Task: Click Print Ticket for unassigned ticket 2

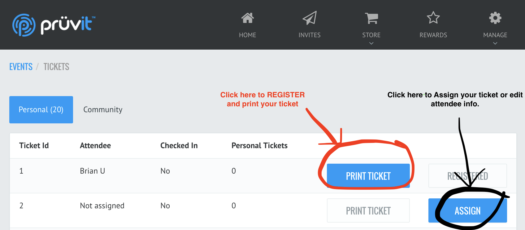Action: (x=368, y=210)
